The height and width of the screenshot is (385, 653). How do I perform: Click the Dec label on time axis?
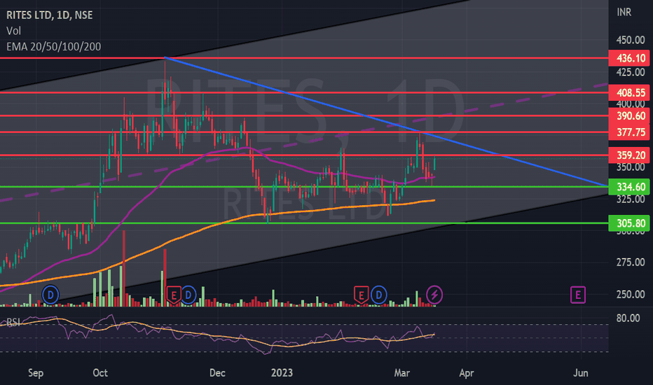pos(217,372)
